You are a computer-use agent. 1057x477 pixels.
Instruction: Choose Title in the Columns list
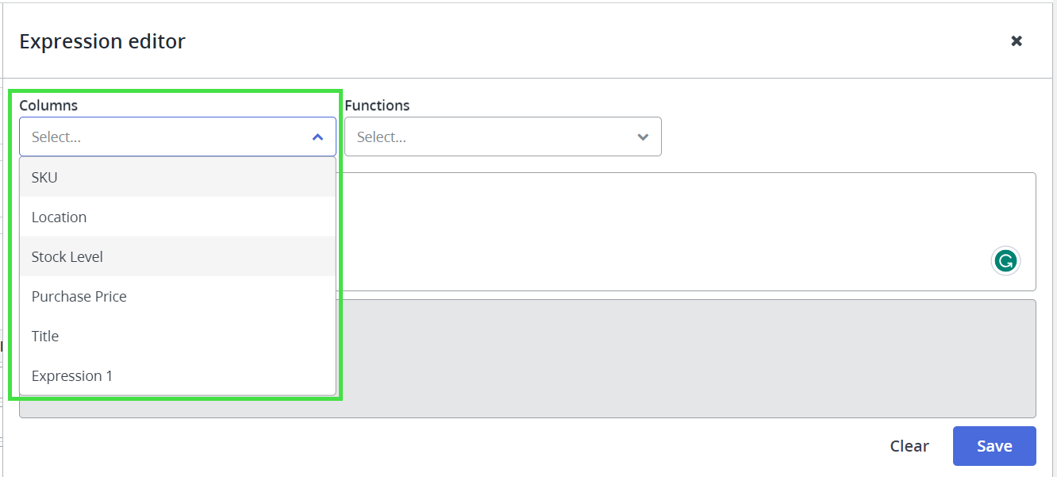point(45,336)
